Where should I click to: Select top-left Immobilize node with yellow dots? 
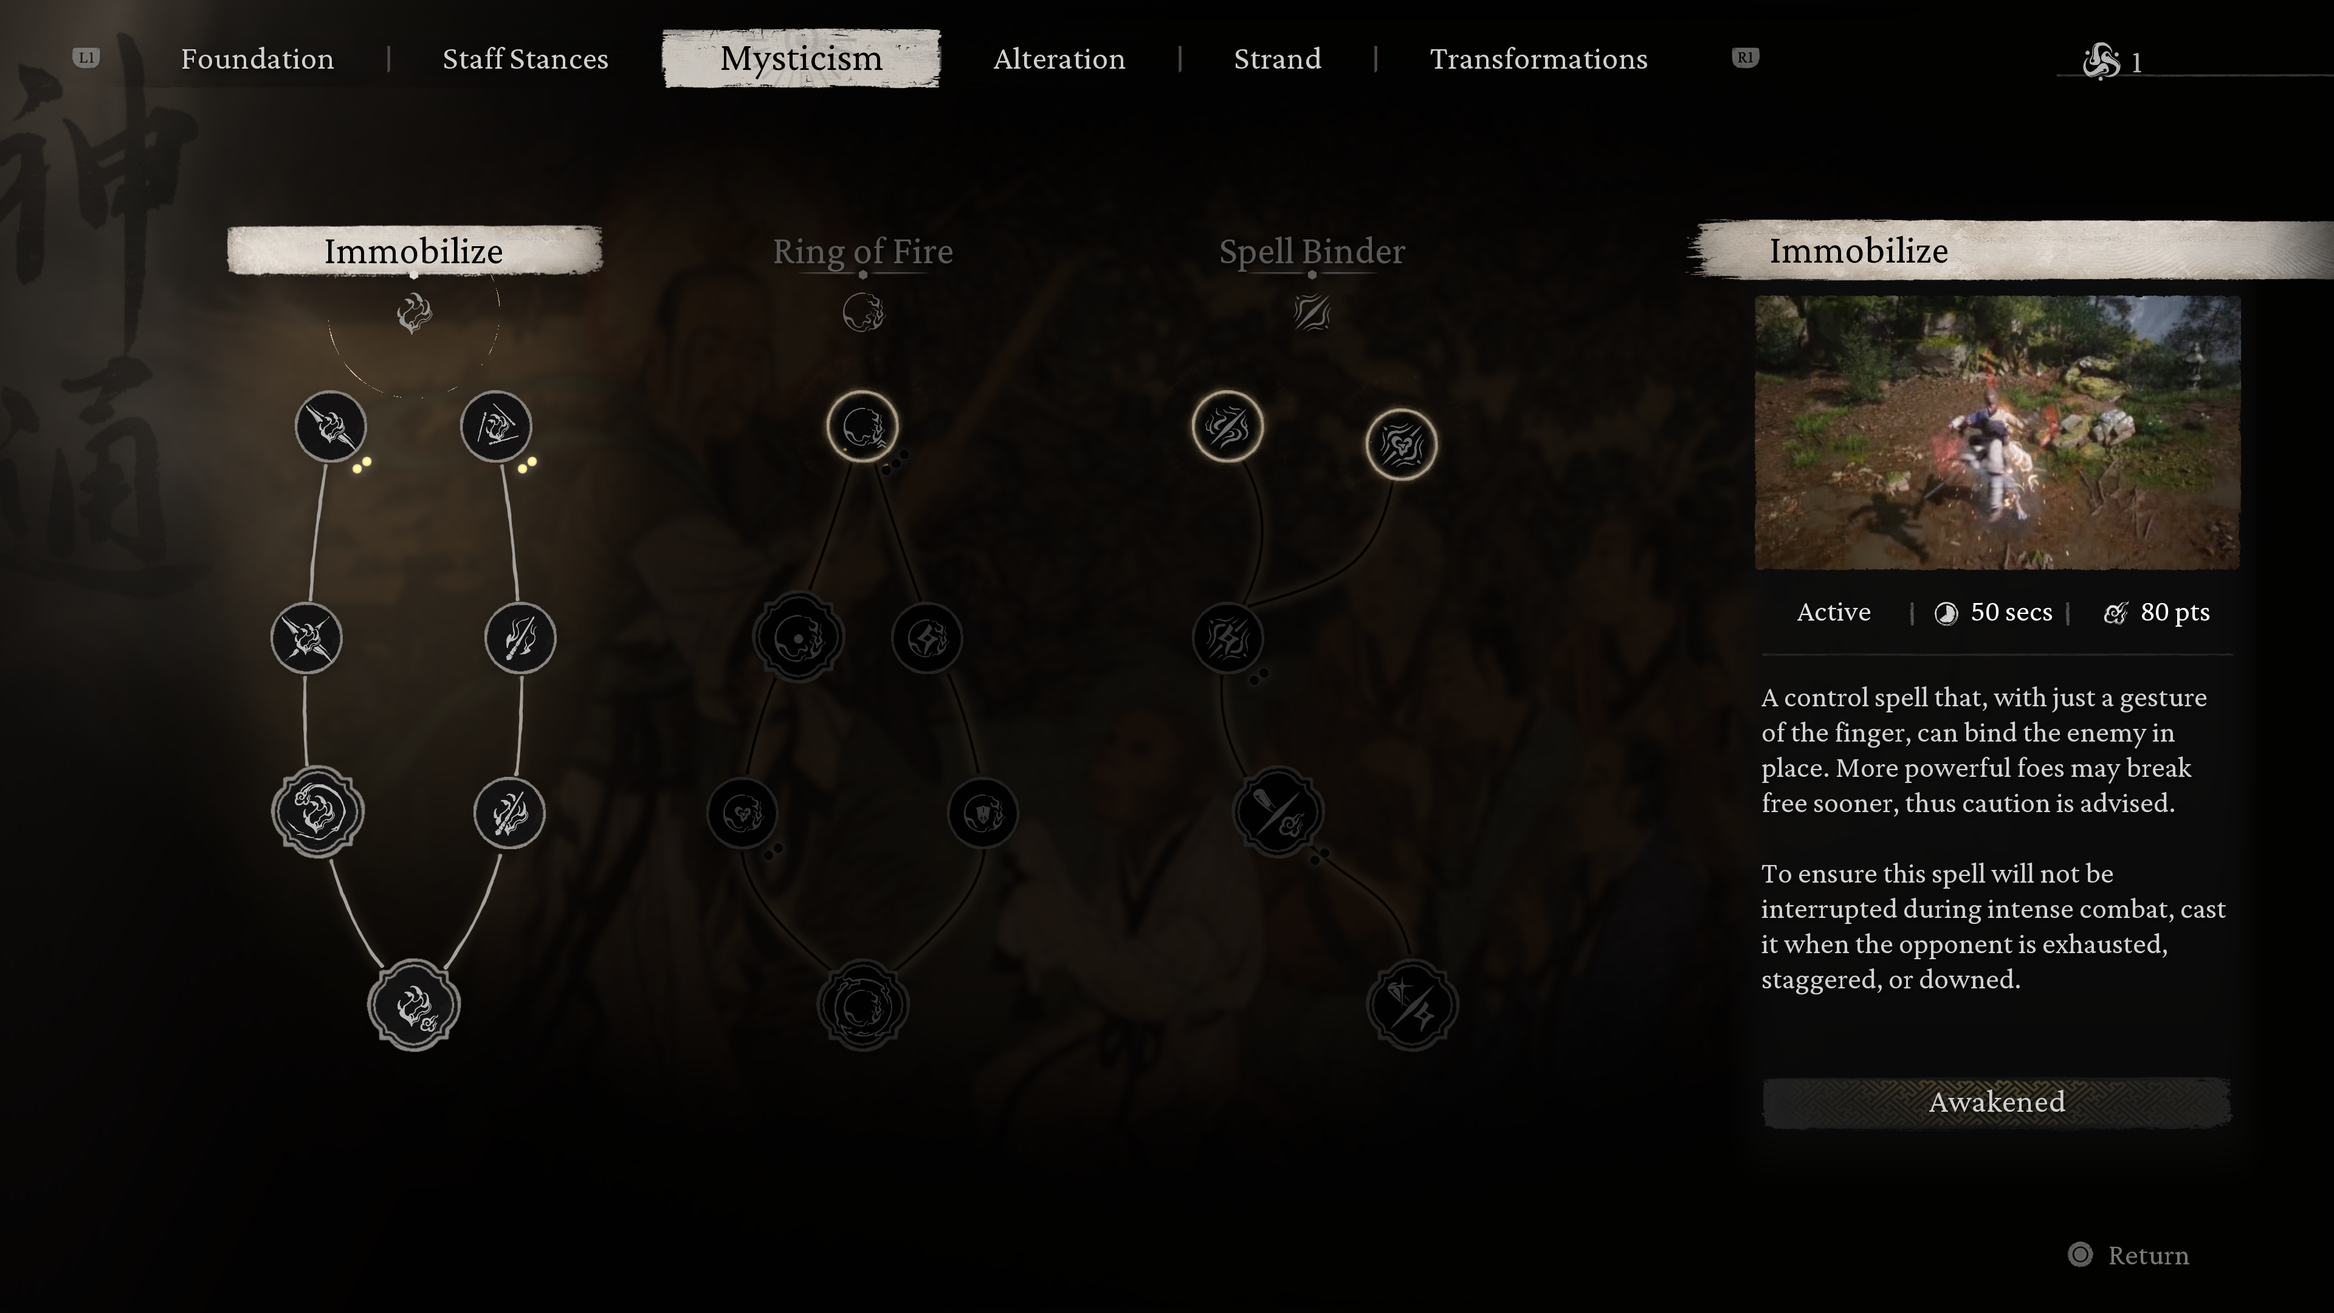pyautogui.click(x=331, y=426)
